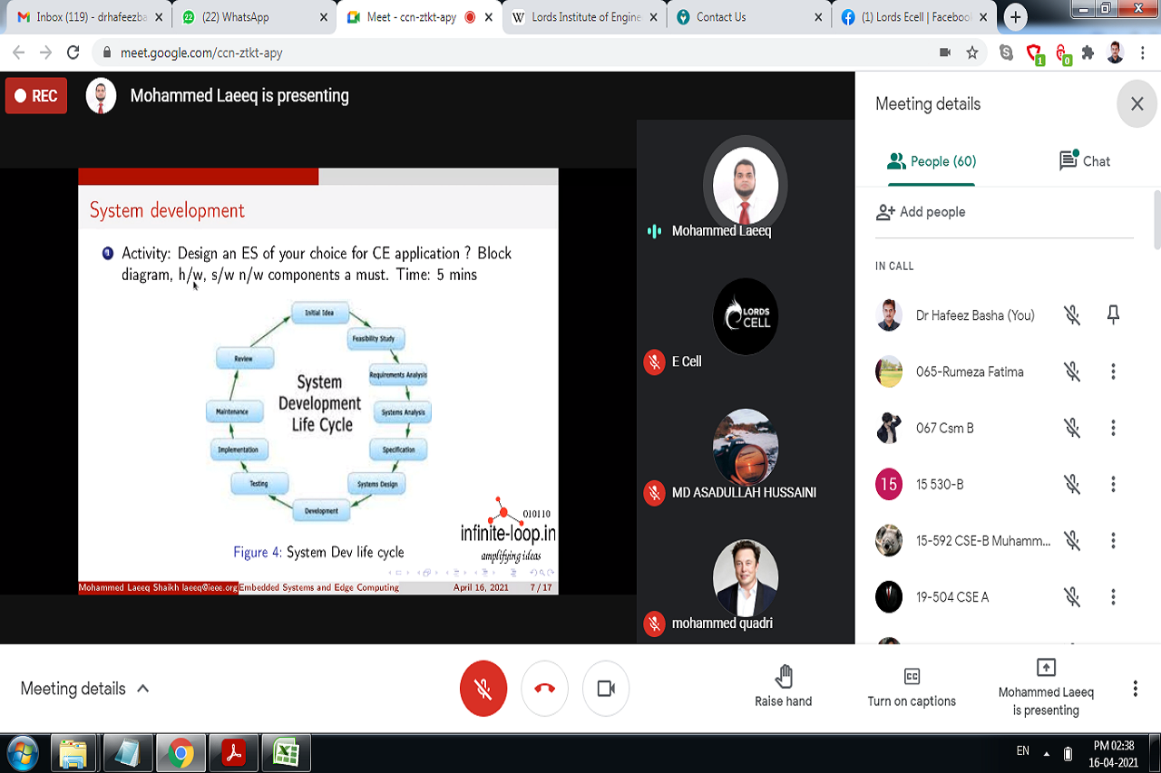Bookmark this page with the star icon
Image resolution: width=1161 pixels, height=773 pixels.
[x=972, y=53]
